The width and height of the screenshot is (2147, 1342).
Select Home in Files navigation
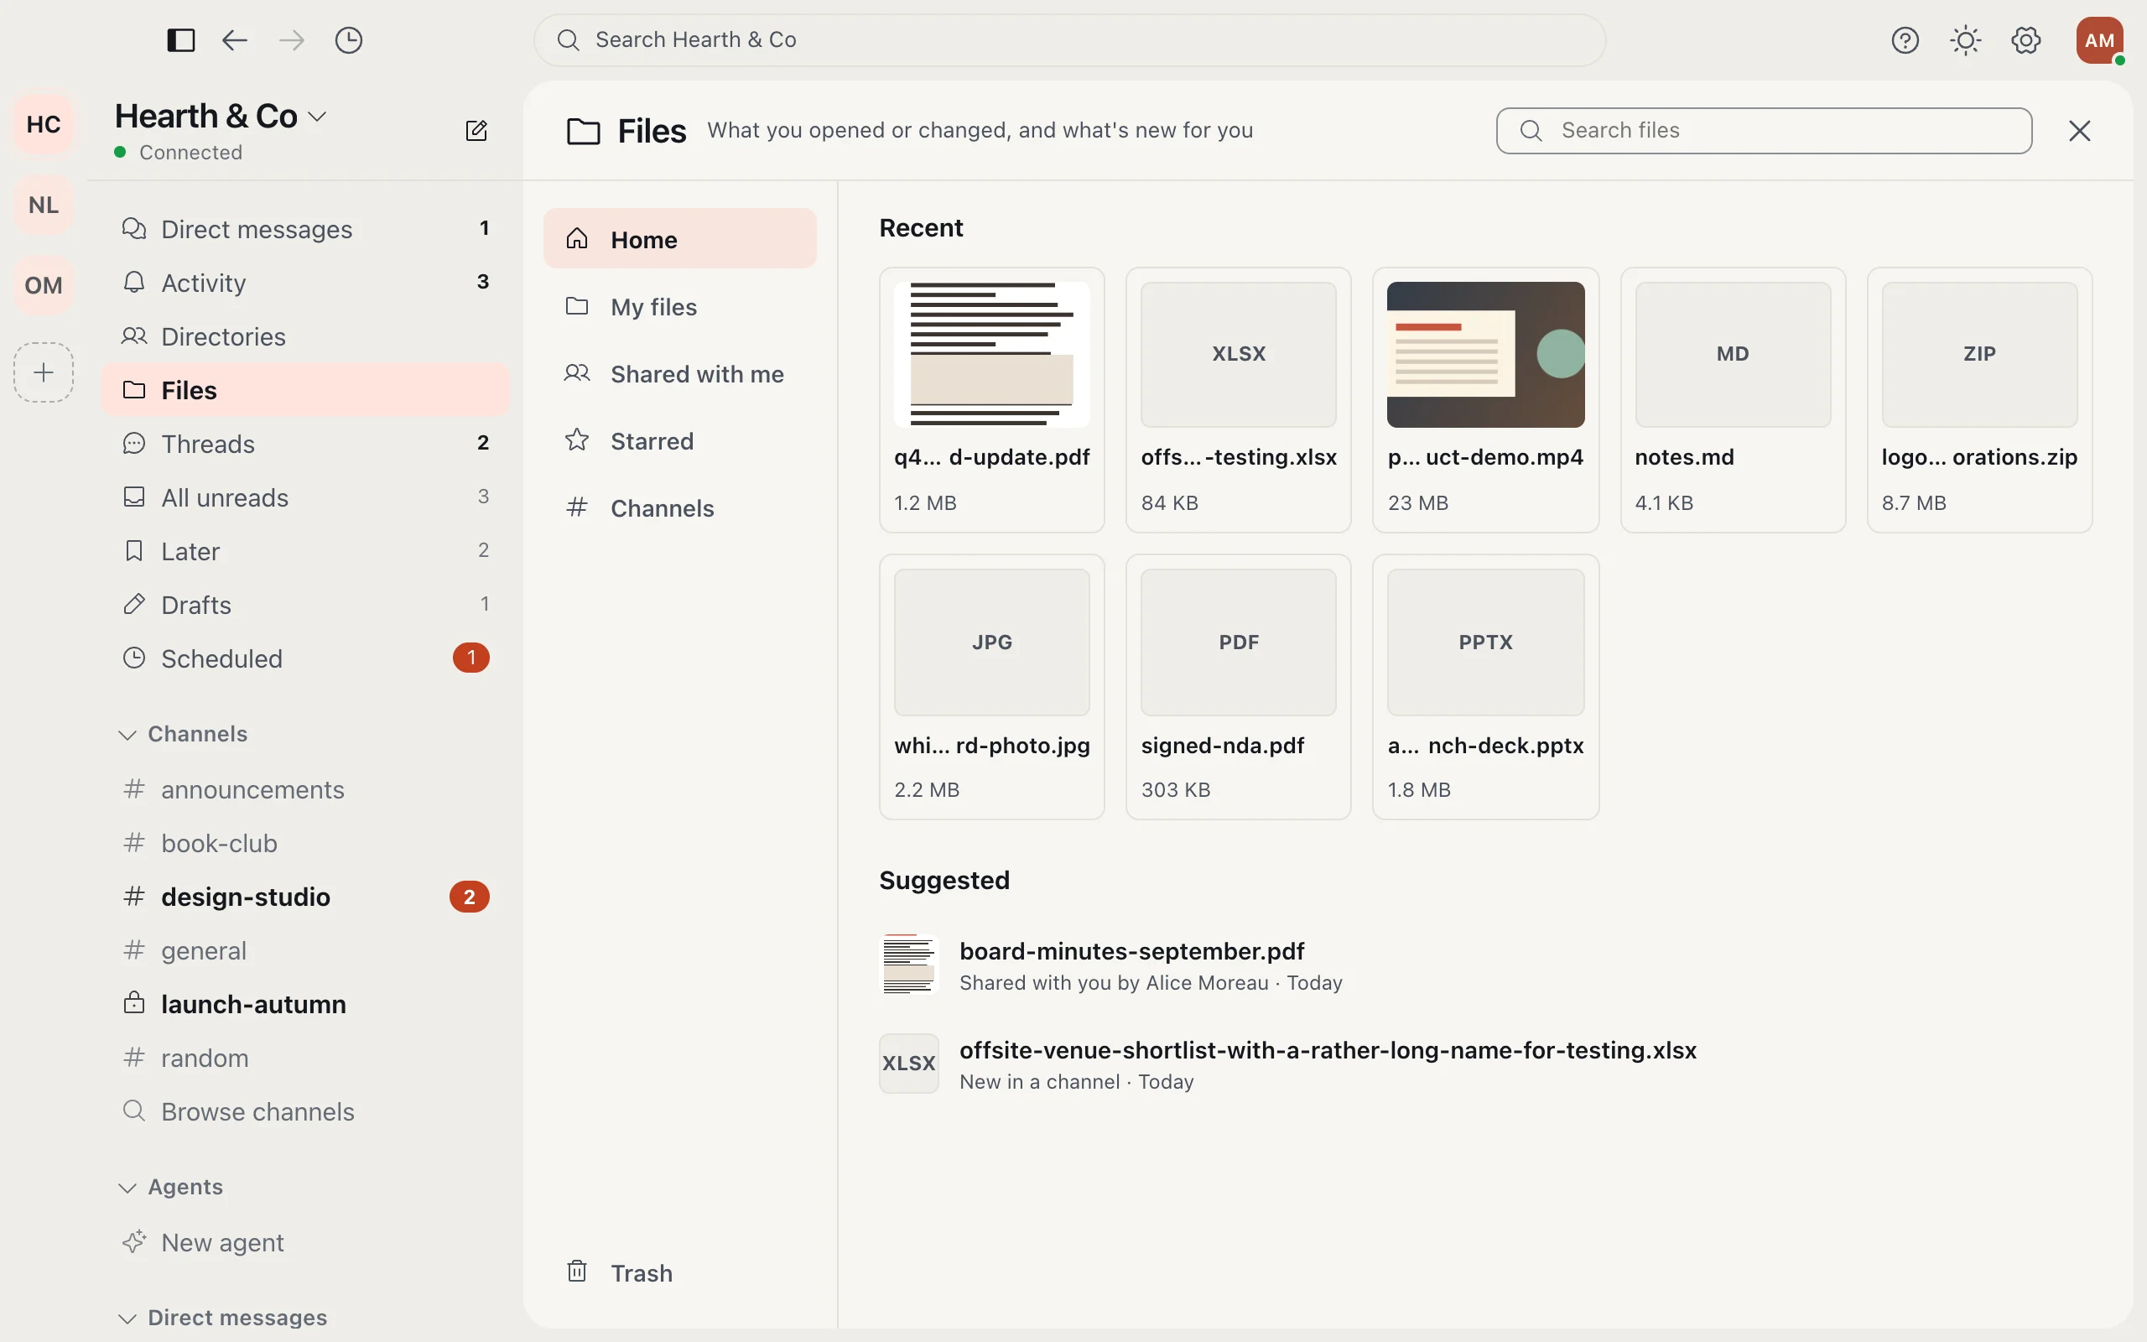pyautogui.click(x=679, y=239)
